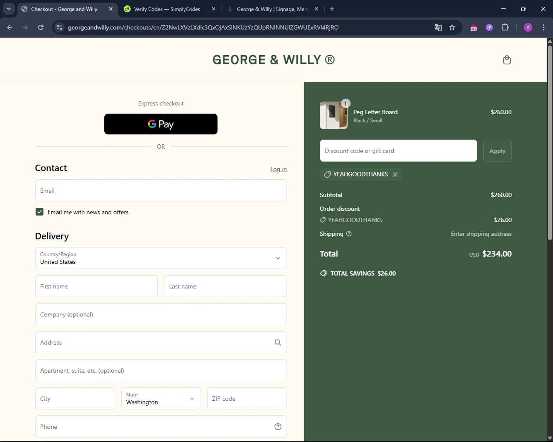
Task: Click the Peg Letter Board product name
Action: [x=375, y=112]
